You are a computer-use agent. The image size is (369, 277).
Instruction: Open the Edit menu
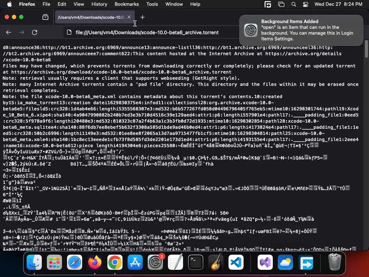pos(62,4)
